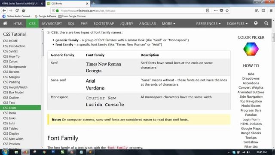Select the SQL navbar item
This screenshot has height=155, width=275.
71,24
